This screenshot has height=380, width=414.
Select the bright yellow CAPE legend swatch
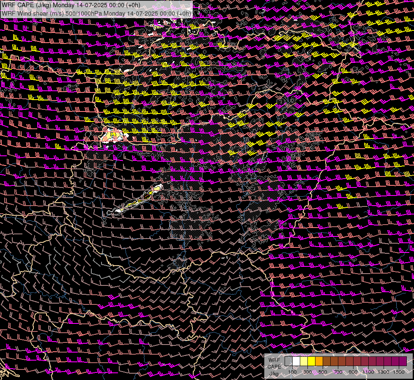(x=312, y=361)
